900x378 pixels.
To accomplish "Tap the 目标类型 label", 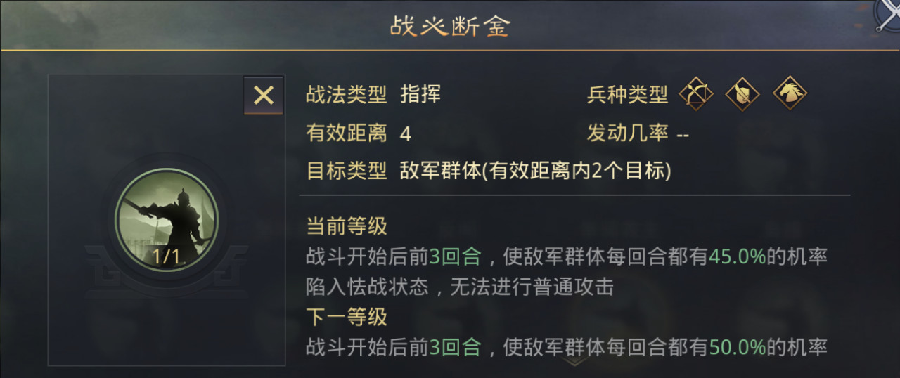I will point(347,170).
